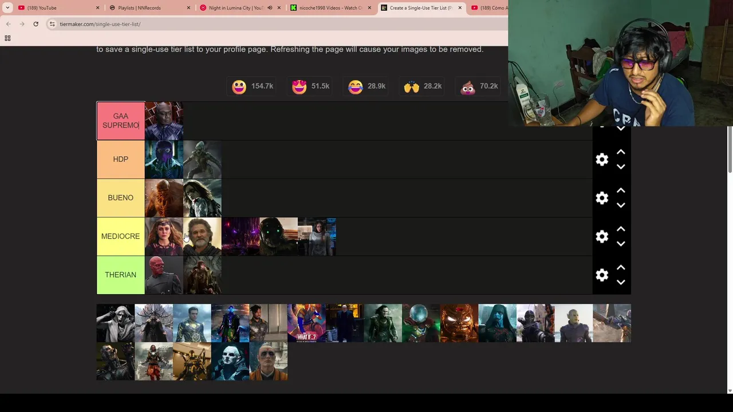Screen dimensions: 733x412
Task: Select the Red Skull image in the THERIAN row
Action: click(x=164, y=275)
